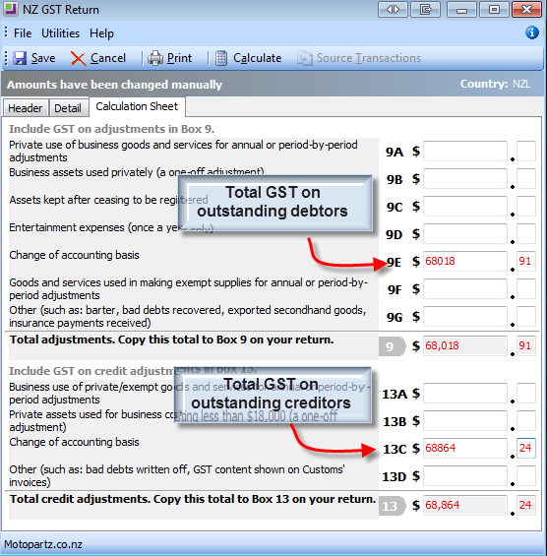Click the 9G dollars input field
This screenshot has width=547, height=556.
click(x=465, y=316)
